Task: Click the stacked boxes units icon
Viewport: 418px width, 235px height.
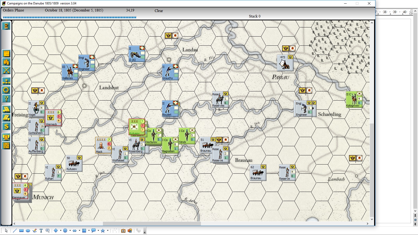Action: pyautogui.click(x=6, y=62)
